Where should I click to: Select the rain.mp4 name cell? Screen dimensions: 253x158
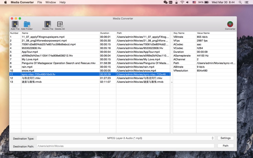pos(27,67)
